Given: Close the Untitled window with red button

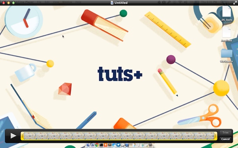Looking at the screenshot, I should [4, 3].
